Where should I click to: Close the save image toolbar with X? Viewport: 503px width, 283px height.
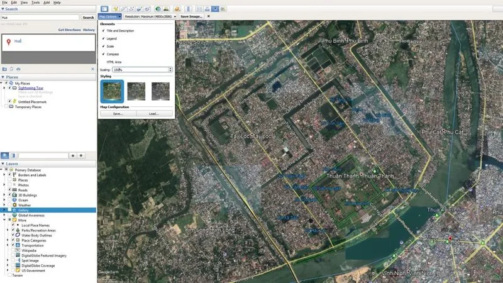coord(209,16)
